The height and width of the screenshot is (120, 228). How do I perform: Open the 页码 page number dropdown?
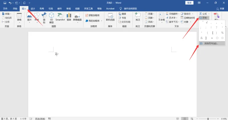[x=149, y=22]
